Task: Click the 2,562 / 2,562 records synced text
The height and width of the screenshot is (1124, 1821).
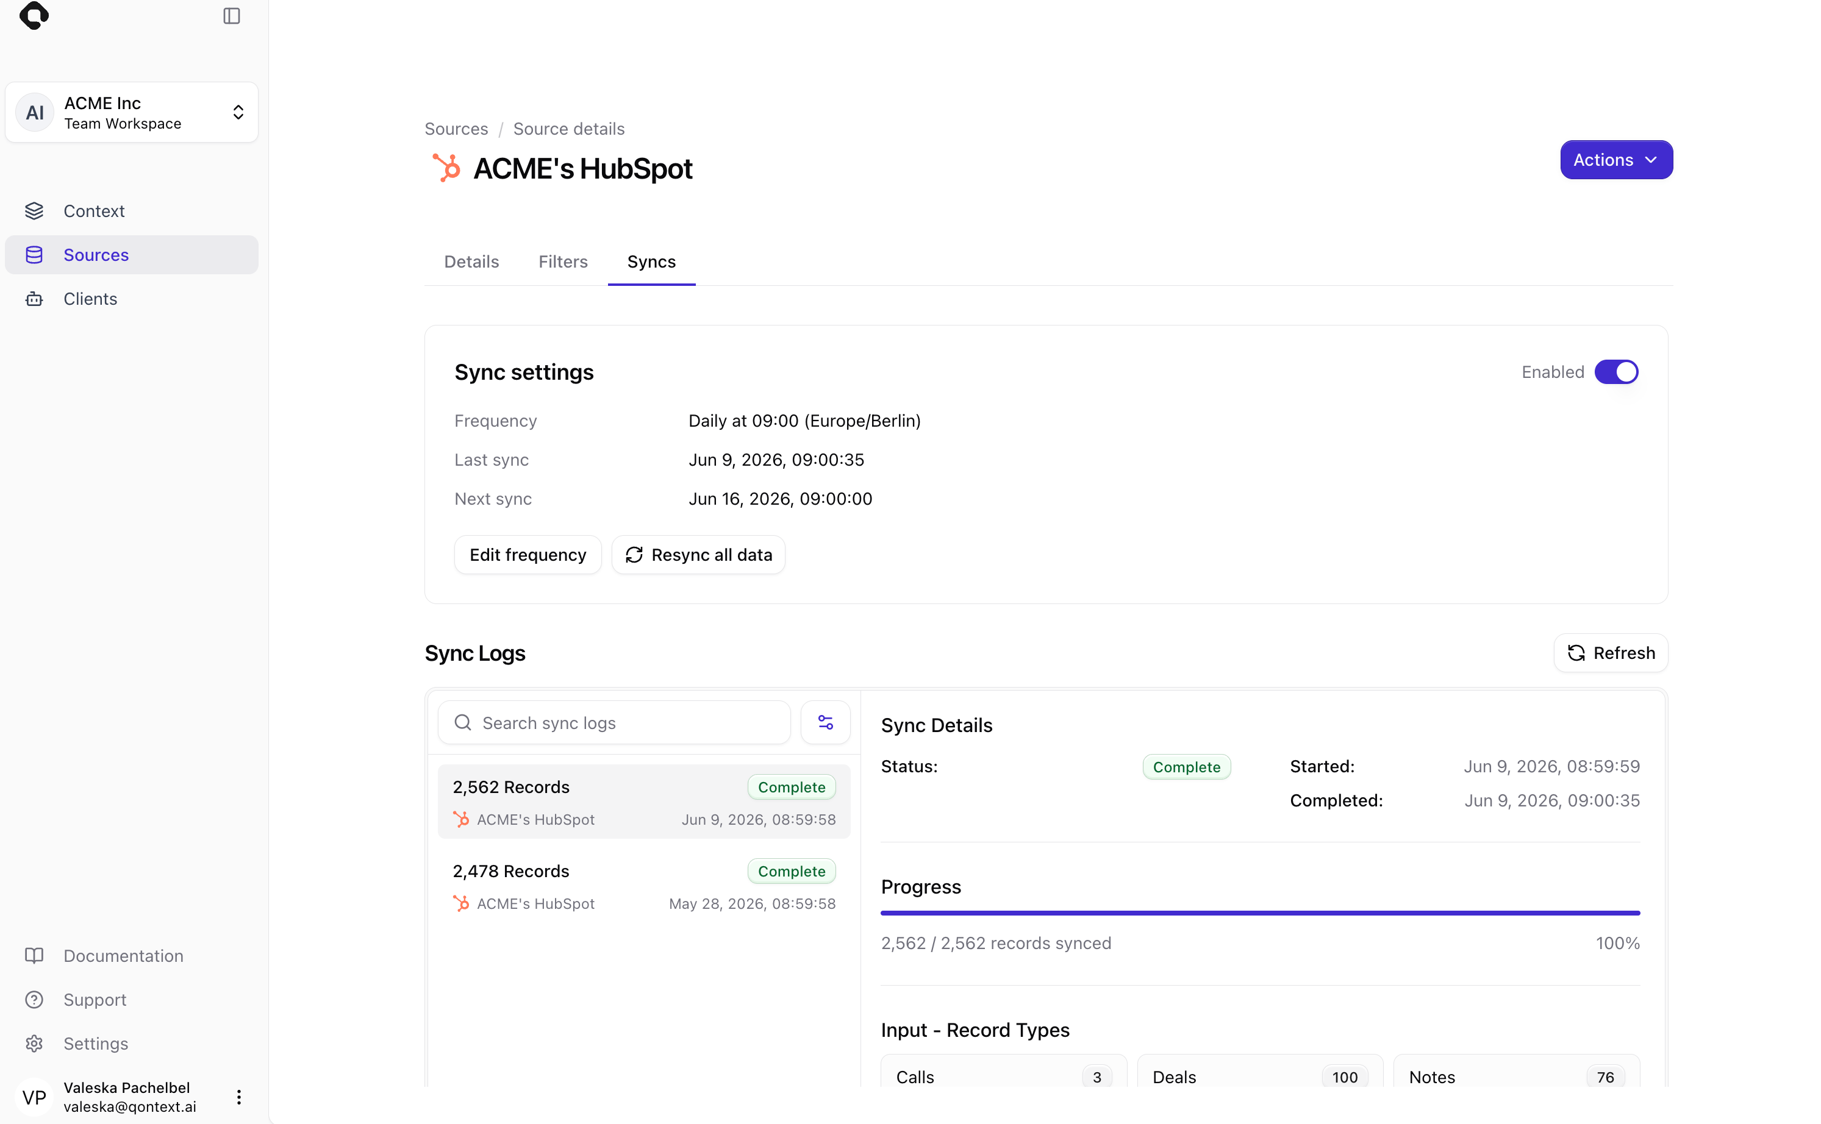Action: pos(996,944)
